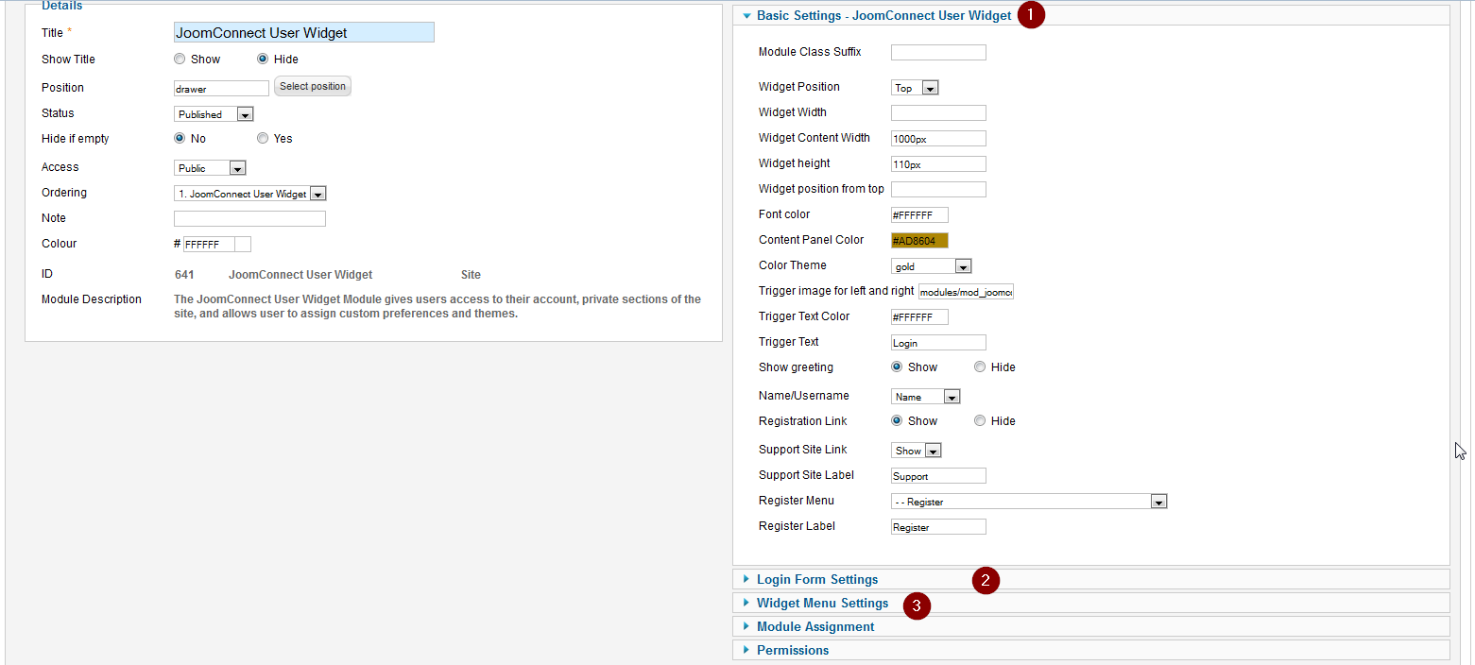1475x665 pixels.
Task: Set Show greeting to Show
Action: (x=897, y=367)
